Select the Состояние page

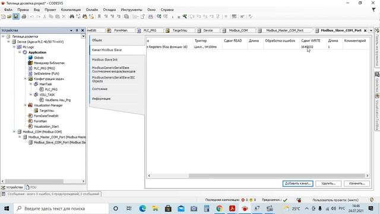(118, 89)
